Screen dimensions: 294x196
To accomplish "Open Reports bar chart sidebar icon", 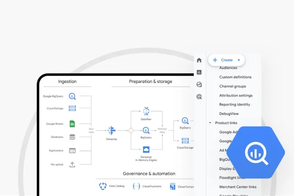I will click(199, 72).
